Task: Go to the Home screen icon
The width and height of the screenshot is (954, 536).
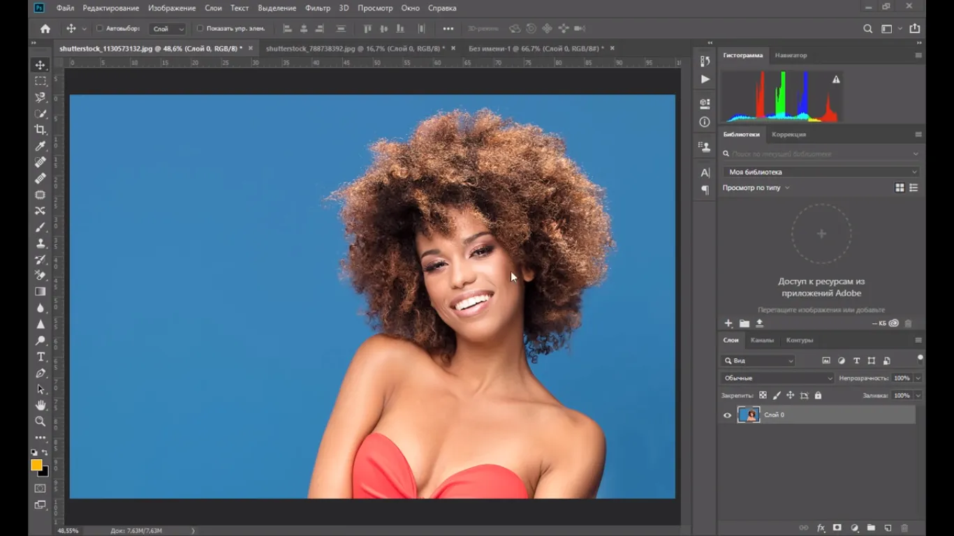Action: coord(45,29)
